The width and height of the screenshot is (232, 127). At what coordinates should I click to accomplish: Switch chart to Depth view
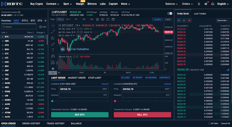[x=168, y=19]
